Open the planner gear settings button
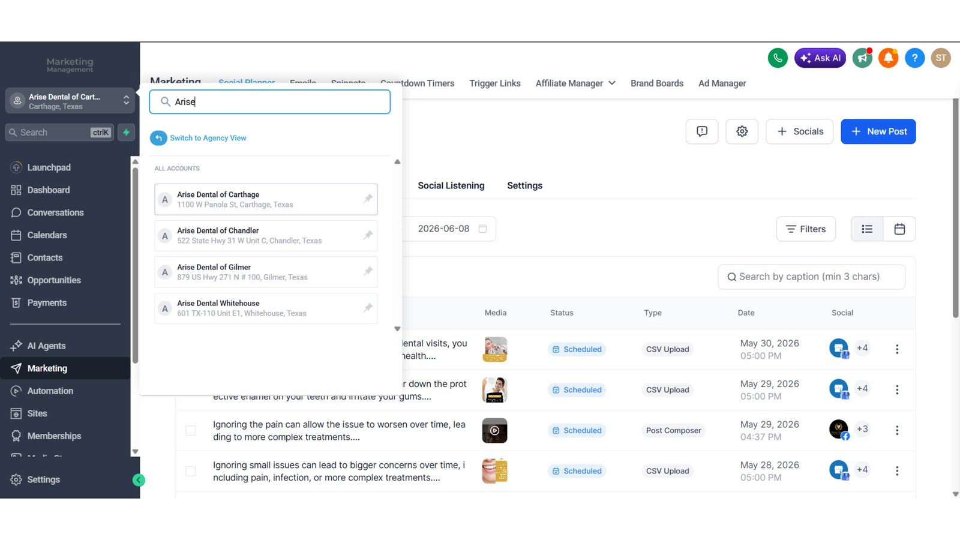 [x=742, y=131]
